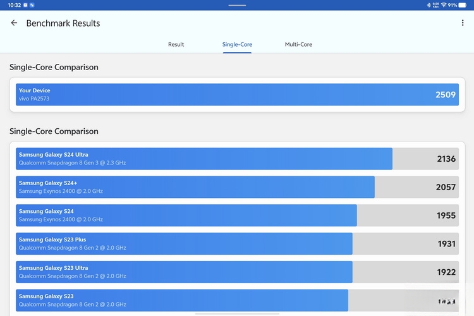Tap the battery icon in status bar
The height and width of the screenshot is (316, 474).
point(462,5)
